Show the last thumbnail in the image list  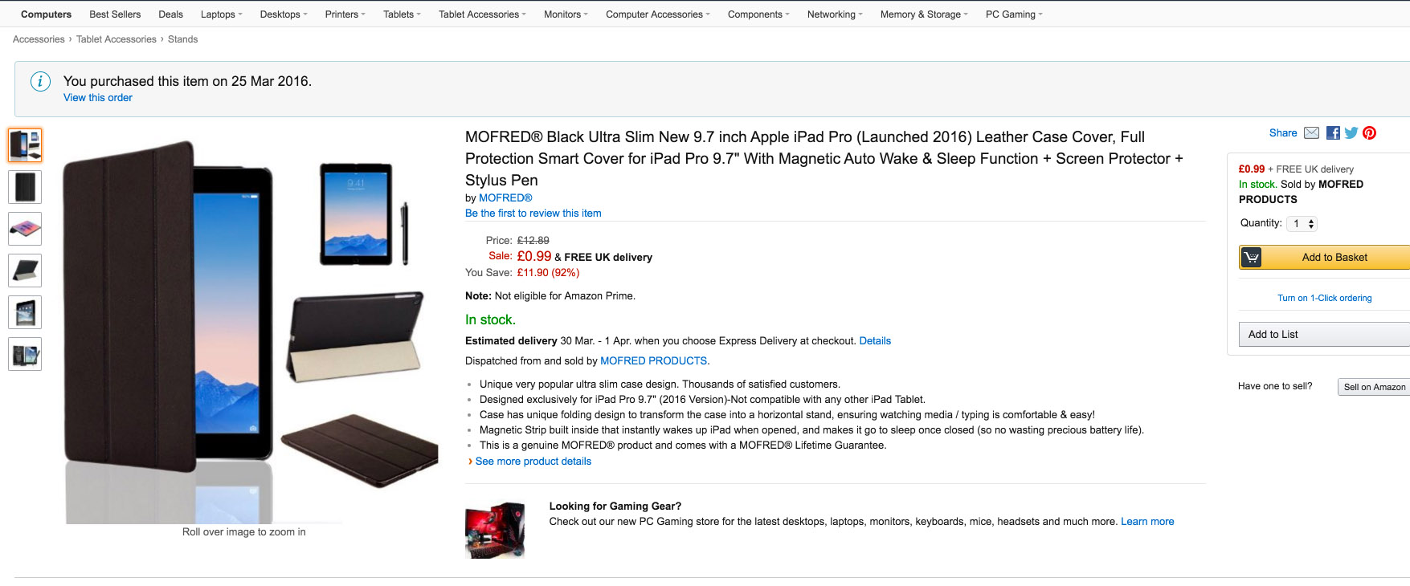click(x=25, y=354)
